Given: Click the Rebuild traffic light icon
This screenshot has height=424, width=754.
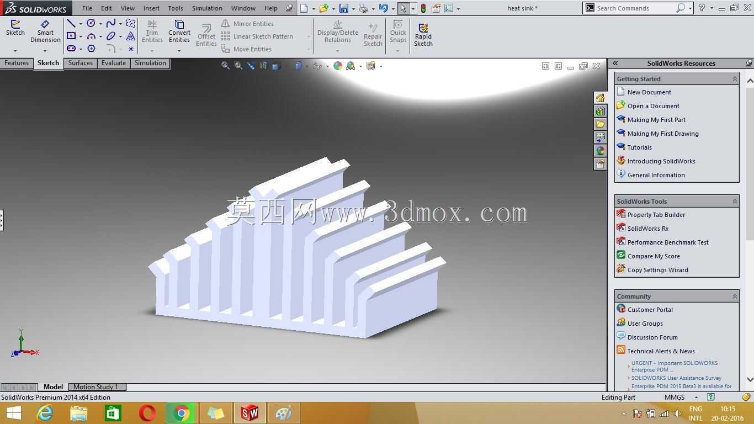Looking at the screenshot, I should pos(423,8).
